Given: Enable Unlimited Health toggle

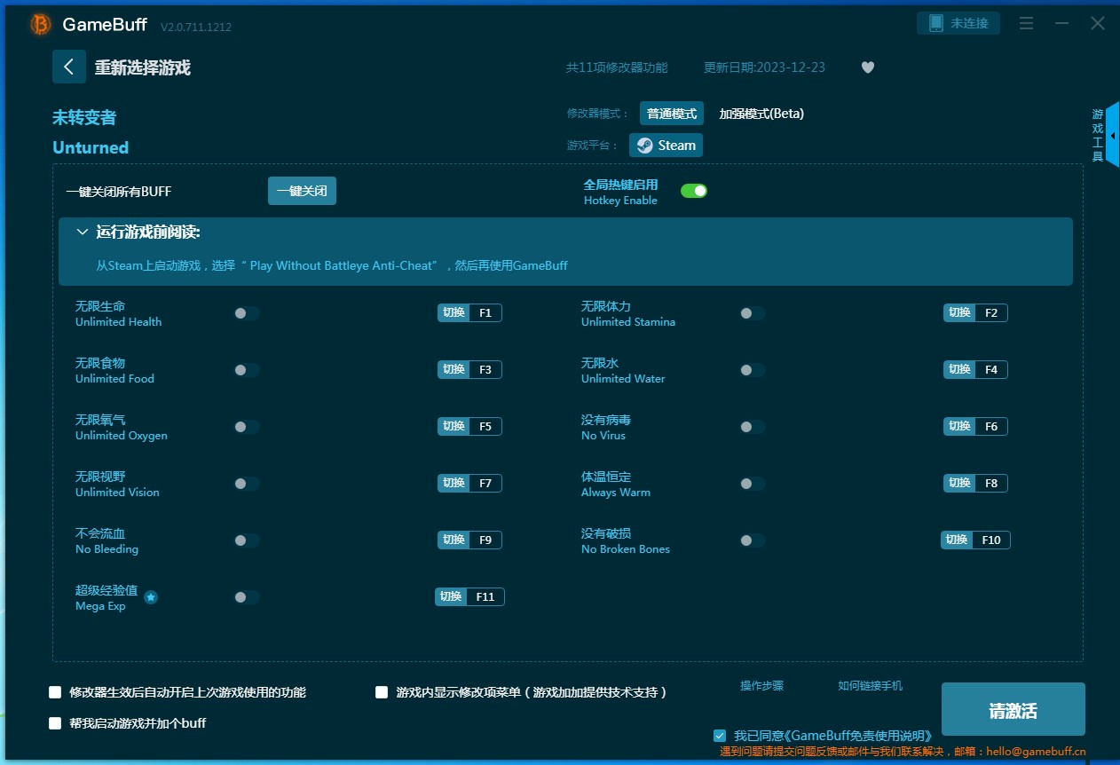Looking at the screenshot, I should (x=247, y=313).
